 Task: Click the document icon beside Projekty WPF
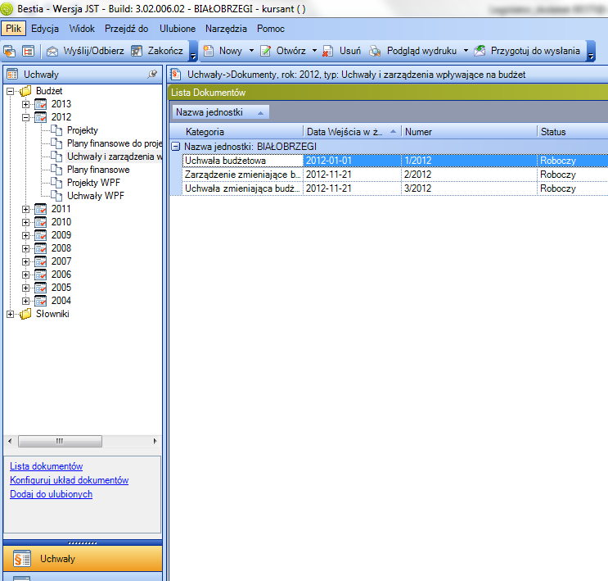[x=56, y=183]
